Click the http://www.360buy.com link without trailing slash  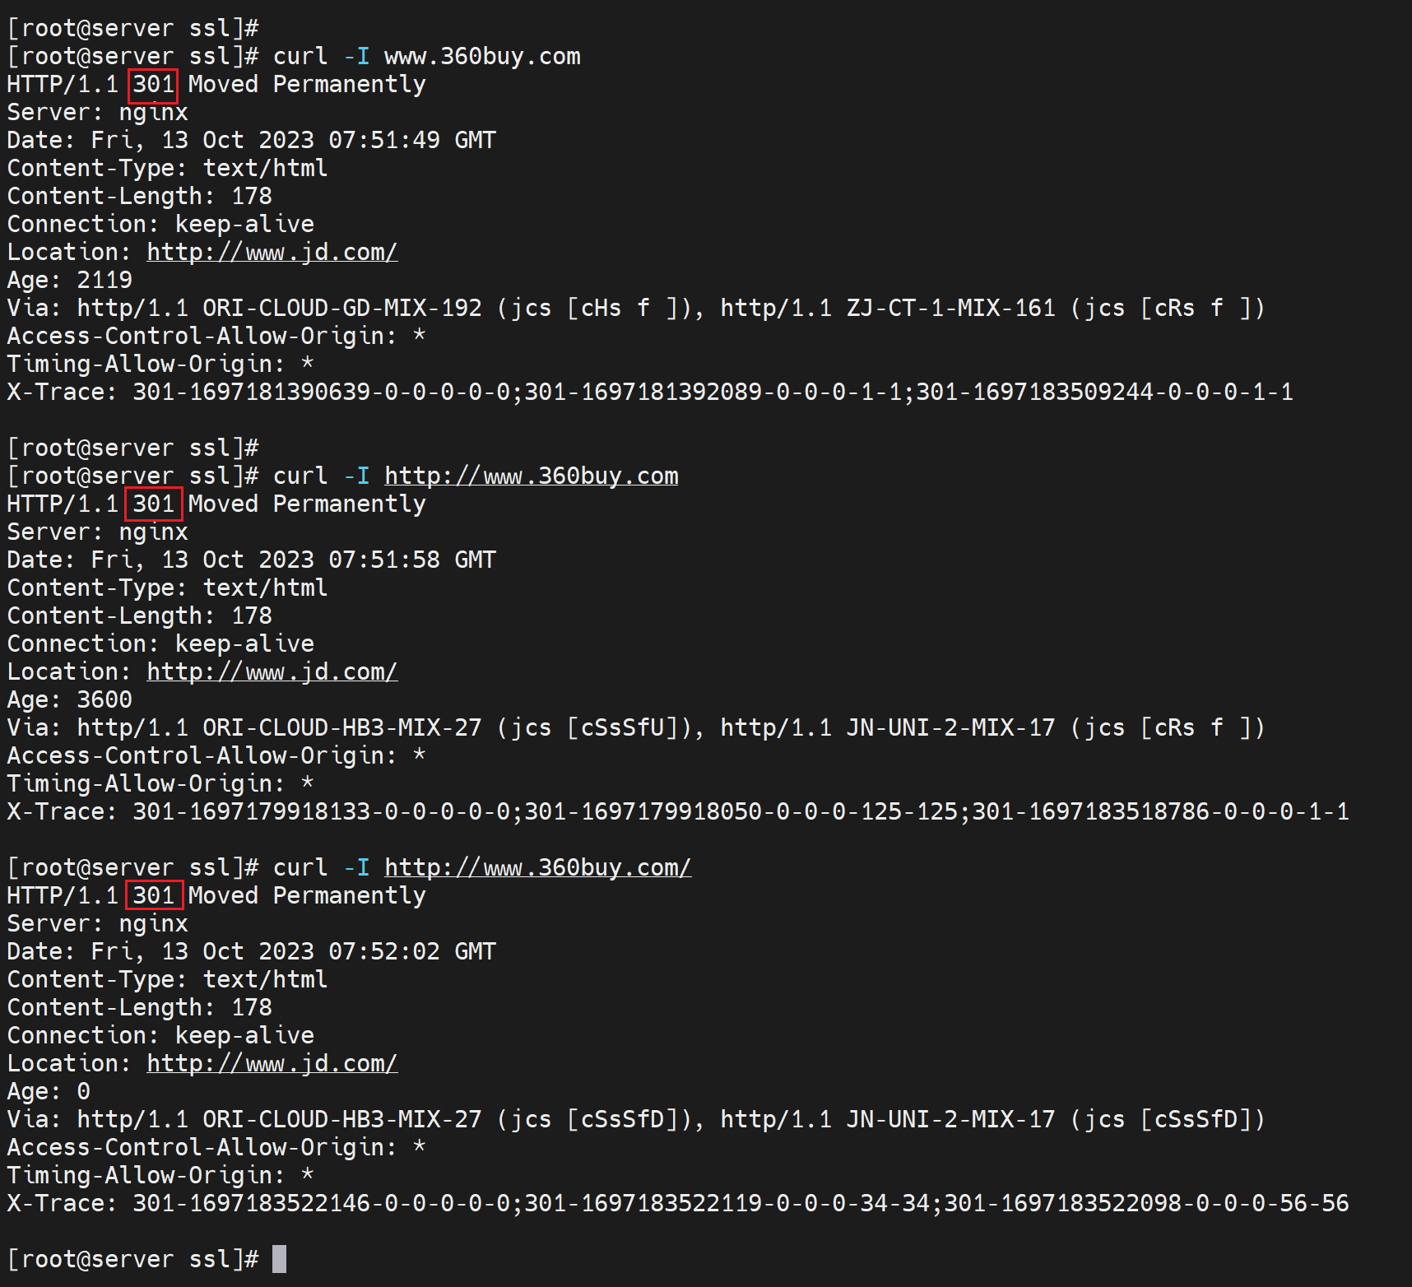(531, 476)
